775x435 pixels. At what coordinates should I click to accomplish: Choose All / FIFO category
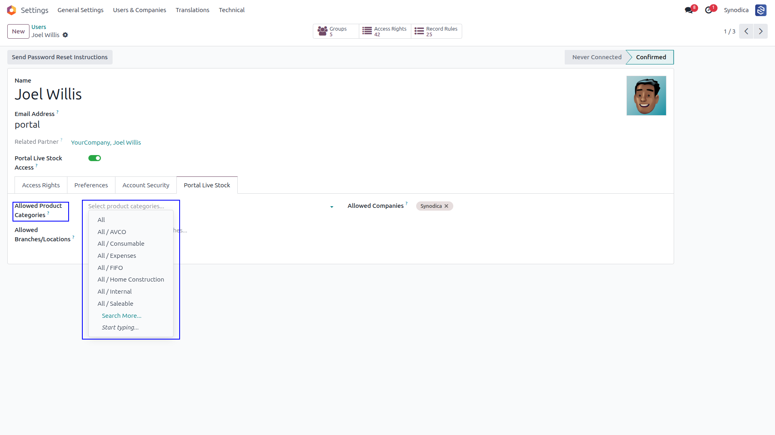[x=131, y=268]
